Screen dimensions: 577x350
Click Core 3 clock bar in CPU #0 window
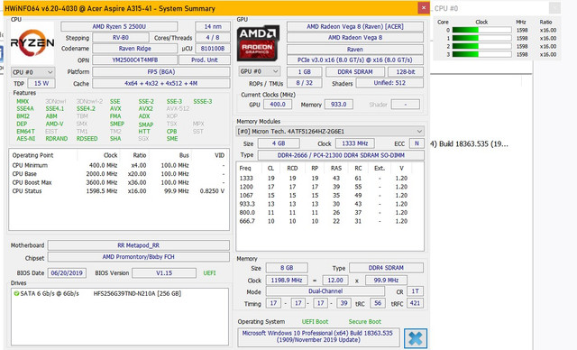[x=481, y=54]
